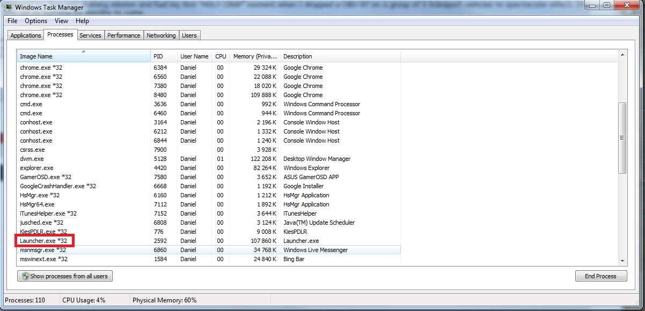
Task: Select the msnmsgr.exe *32 process
Action: (209, 250)
